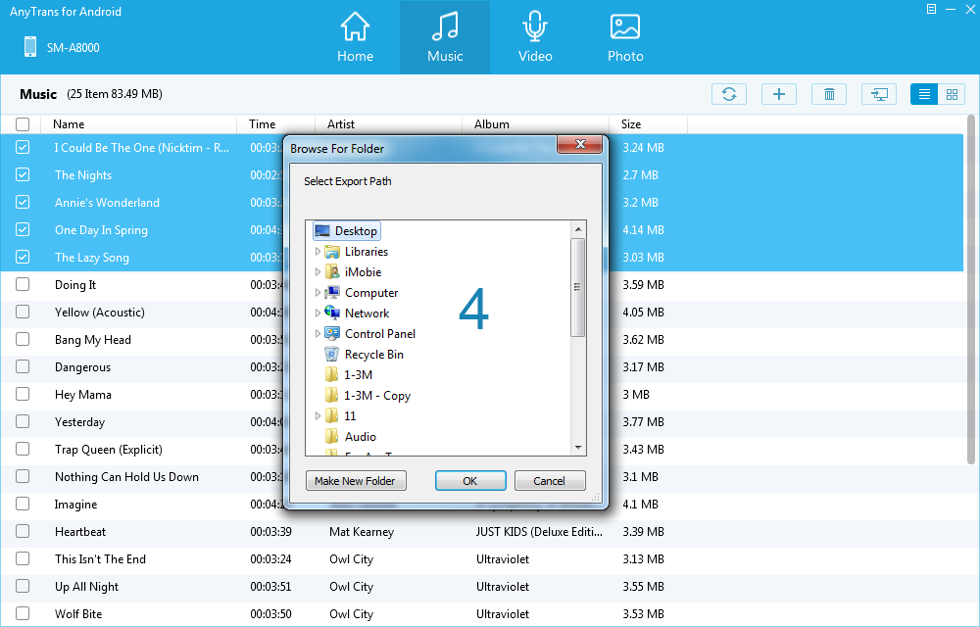Image resolution: width=980 pixels, height=627 pixels.
Task: Cancel the Browse For Folder dialog
Action: [550, 481]
